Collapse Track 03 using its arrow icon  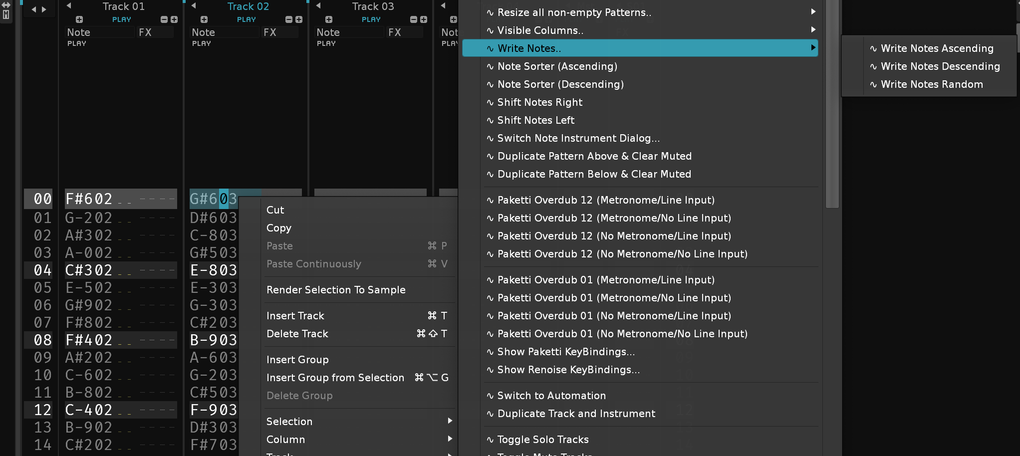[318, 6]
